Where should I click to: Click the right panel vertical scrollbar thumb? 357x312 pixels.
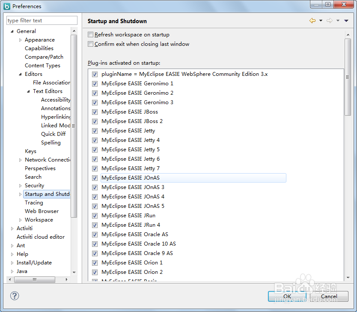tap(348, 77)
